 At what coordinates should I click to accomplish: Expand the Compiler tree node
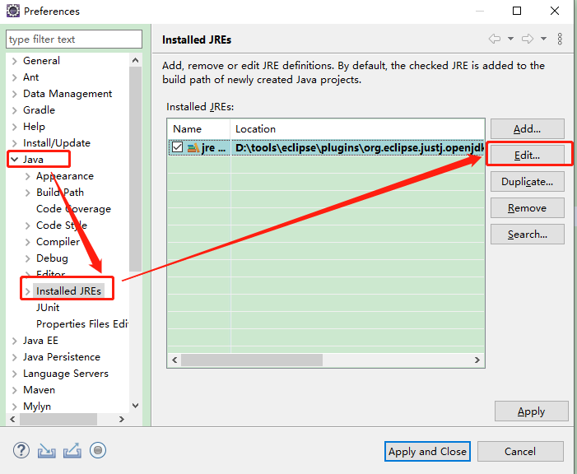(28, 242)
